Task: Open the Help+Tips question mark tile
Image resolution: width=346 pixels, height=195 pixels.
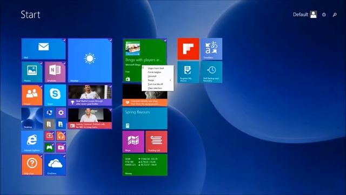Action: click(32, 165)
